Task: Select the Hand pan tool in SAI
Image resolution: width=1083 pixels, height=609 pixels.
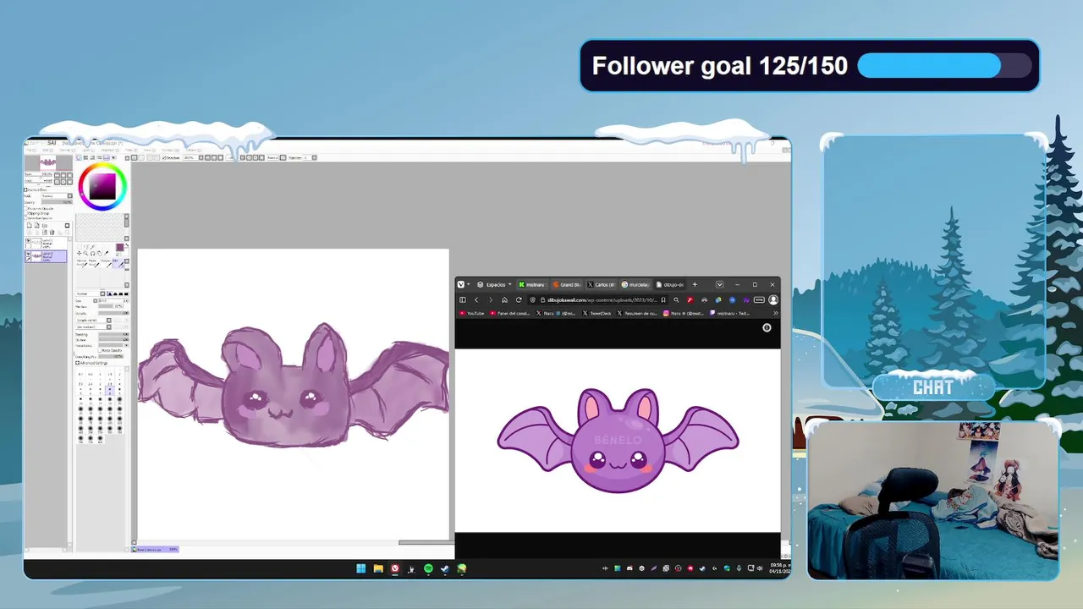Action: pyautogui.click(x=99, y=253)
